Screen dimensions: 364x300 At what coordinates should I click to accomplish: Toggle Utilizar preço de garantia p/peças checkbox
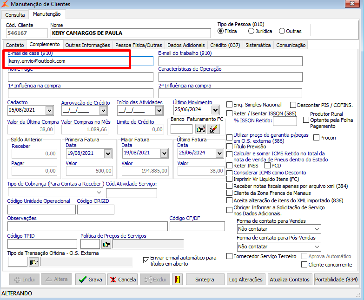click(x=229, y=137)
